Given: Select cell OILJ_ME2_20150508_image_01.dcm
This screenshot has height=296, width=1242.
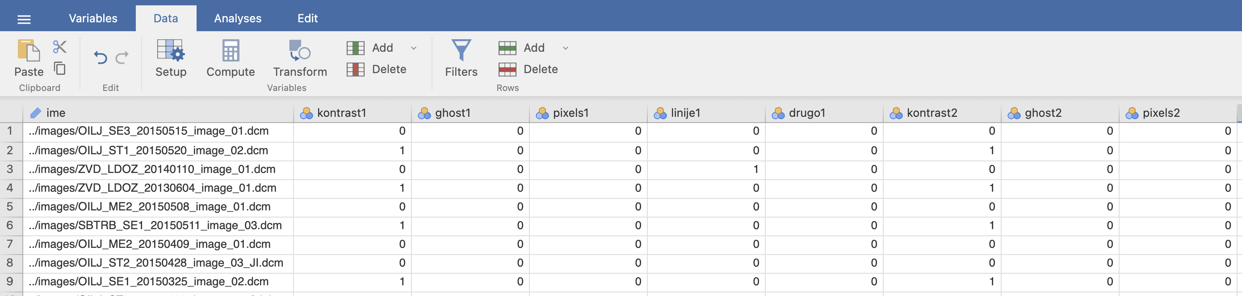Looking at the screenshot, I should click(158, 207).
